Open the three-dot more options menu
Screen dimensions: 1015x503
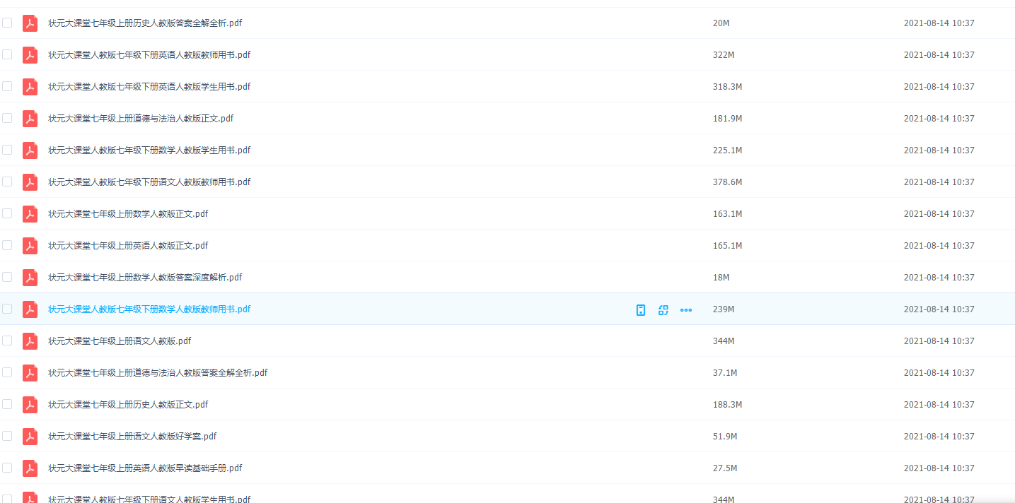[x=686, y=309]
